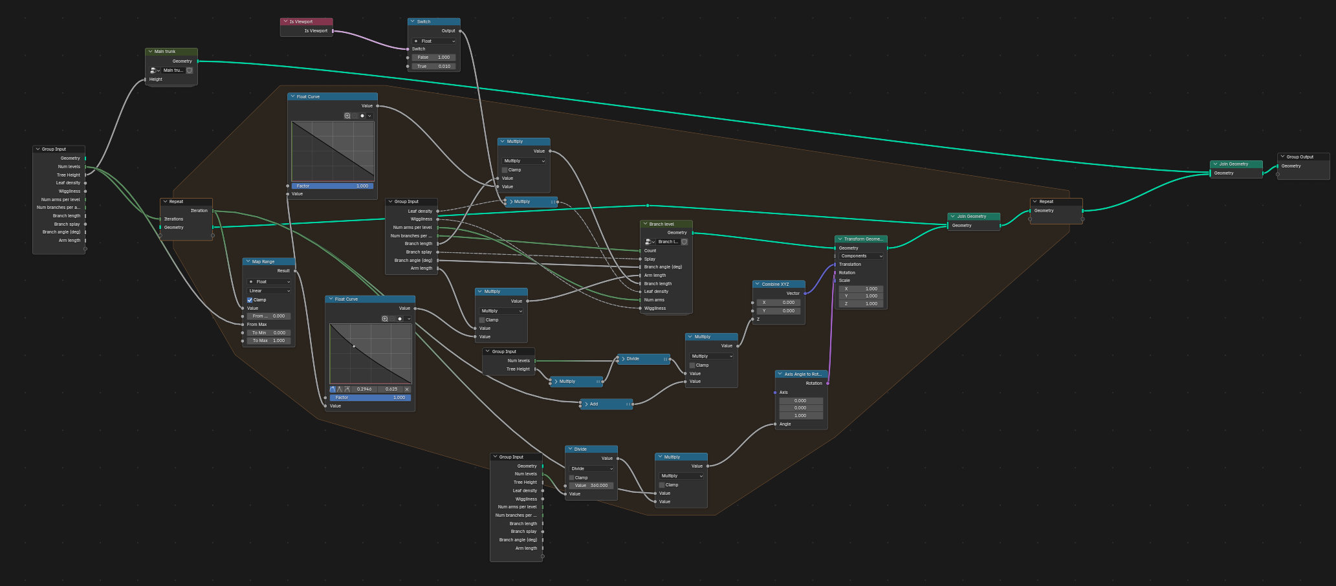Click Factor slider below the 0.2946 coordinate field
This screenshot has width=1336, height=586.
point(370,398)
